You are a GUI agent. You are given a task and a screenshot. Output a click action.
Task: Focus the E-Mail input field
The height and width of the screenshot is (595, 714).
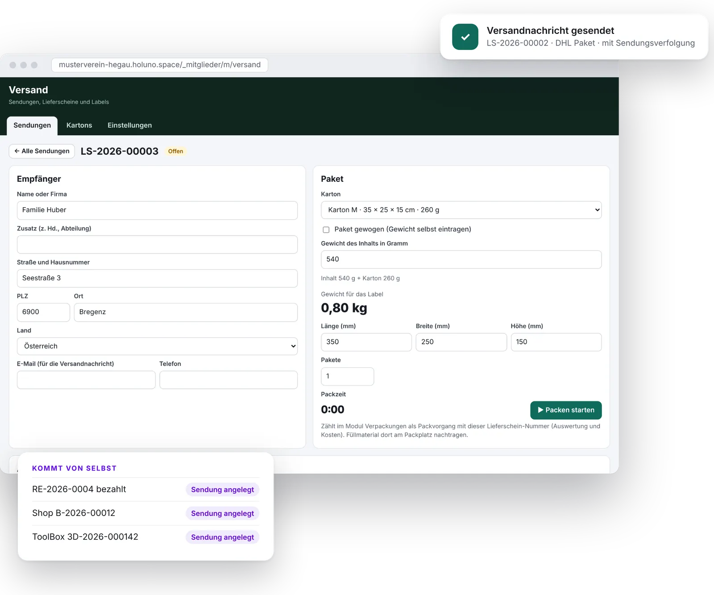click(86, 380)
